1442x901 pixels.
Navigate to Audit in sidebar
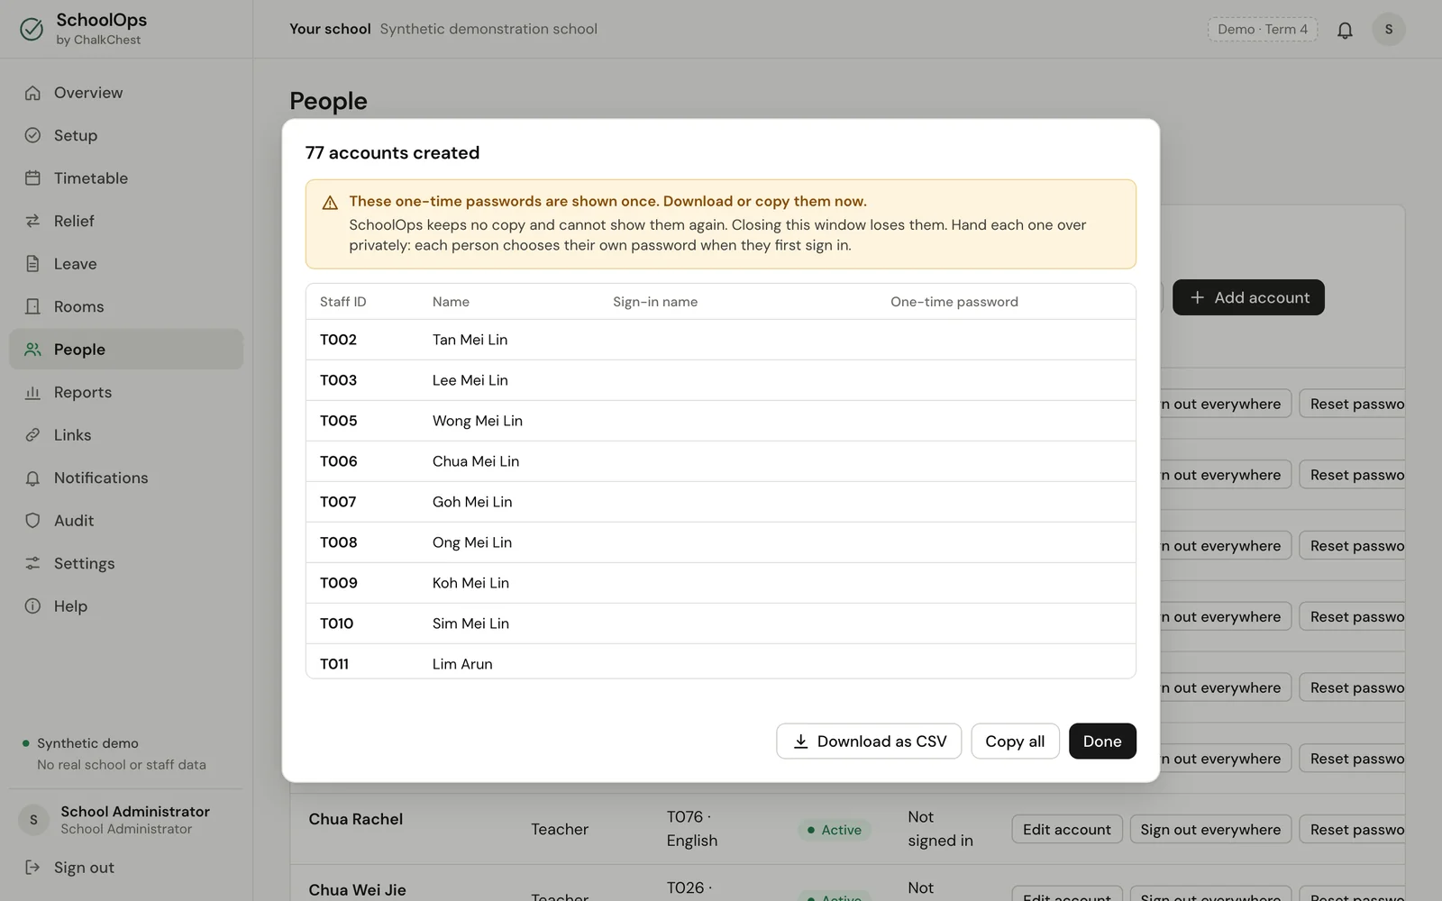click(x=126, y=521)
